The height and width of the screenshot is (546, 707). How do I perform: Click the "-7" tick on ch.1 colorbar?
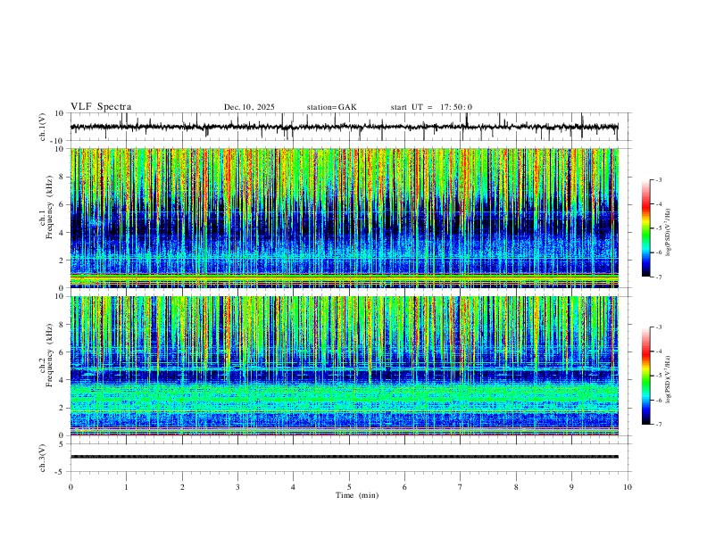point(658,277)
